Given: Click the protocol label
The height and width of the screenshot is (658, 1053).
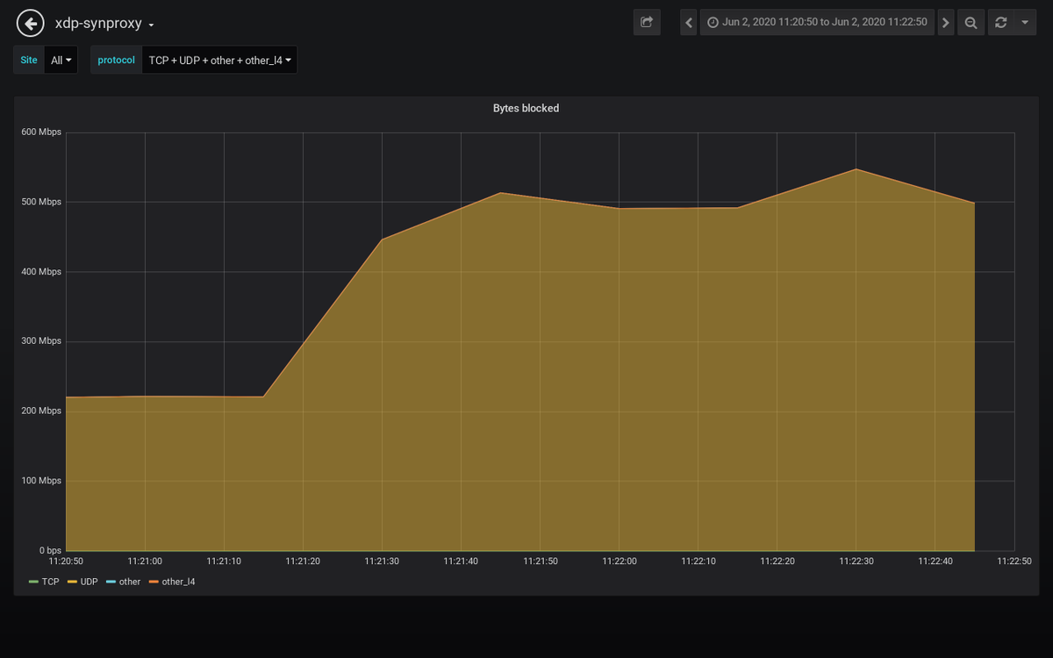Looking at the screenshot, I should pyautogui.click(x=116, y=61).
